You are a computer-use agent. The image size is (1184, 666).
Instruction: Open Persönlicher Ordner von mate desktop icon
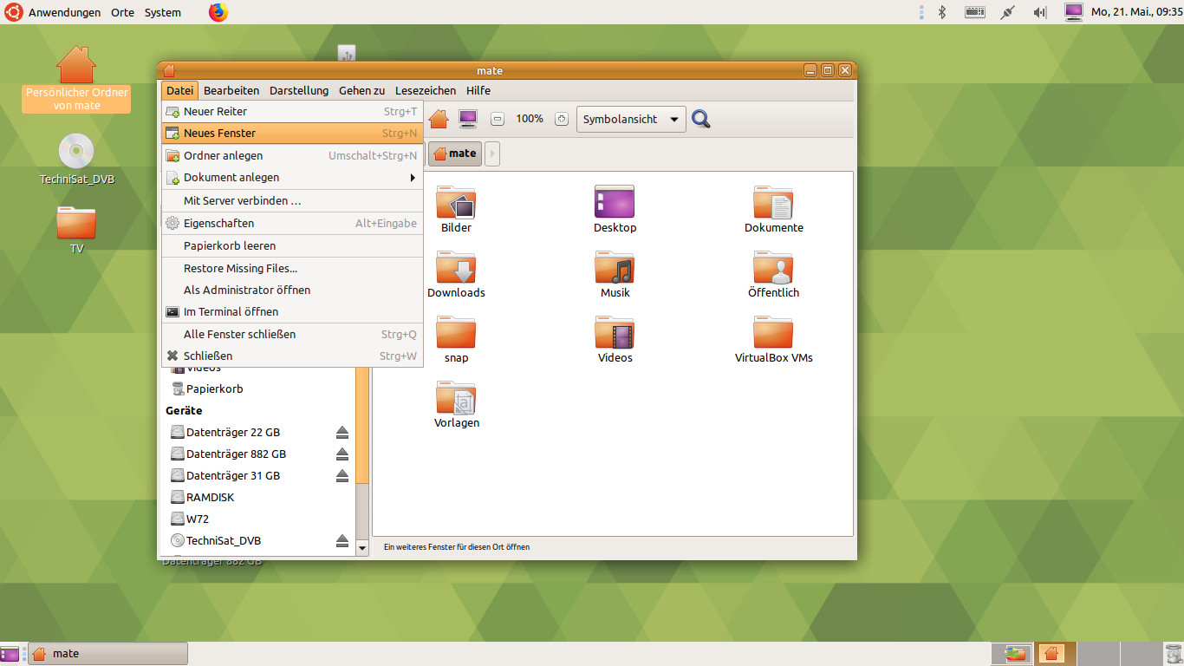click(x=76, y=78)
